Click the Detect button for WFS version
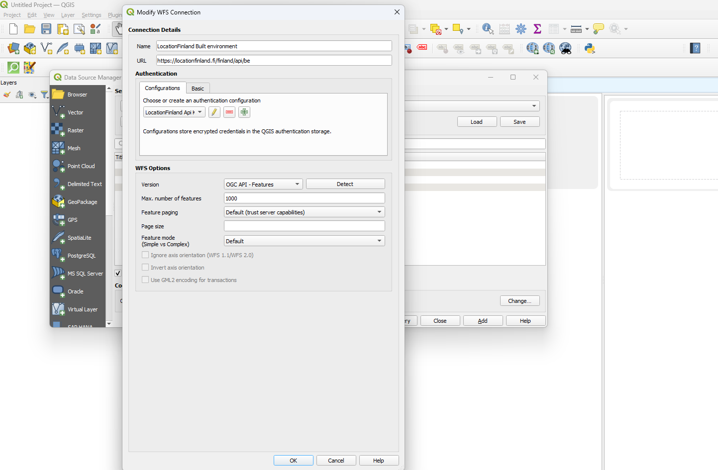Image resolution: width=718 pixels, height=470 pixels. pyautogui.click(x=345, y=184)
